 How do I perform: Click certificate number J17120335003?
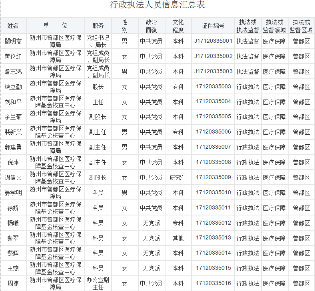tap(213, 72)
